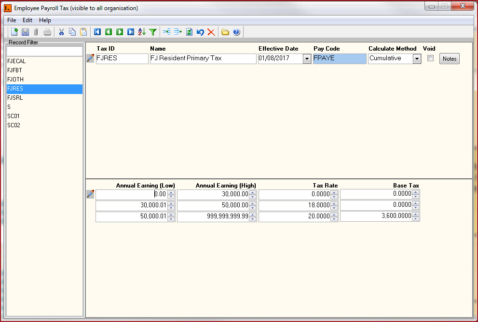This screenshot has width=478, height=322.
Task: Select FJRES in the record list
Action: click(x=44, y=89)
